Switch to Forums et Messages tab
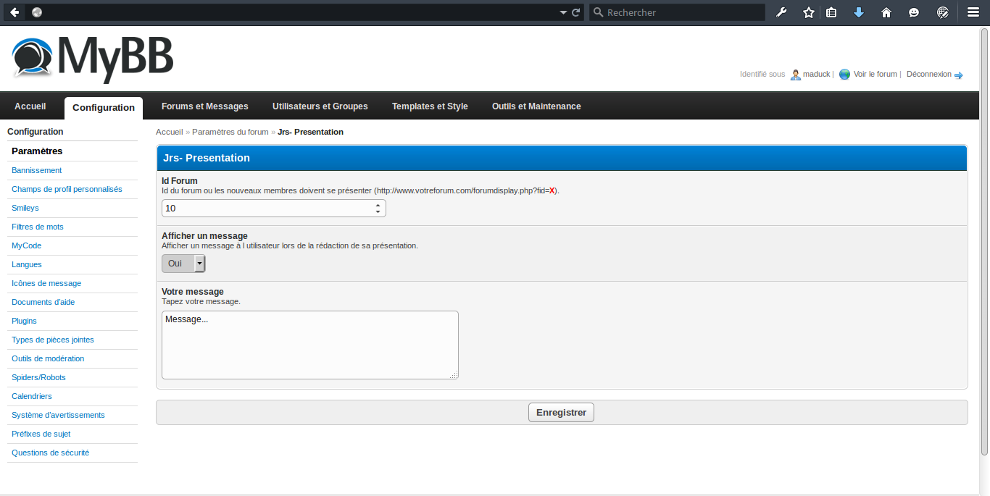Image resolution: width=990 pixels, height=496 pixels. (x=204, y=106)
